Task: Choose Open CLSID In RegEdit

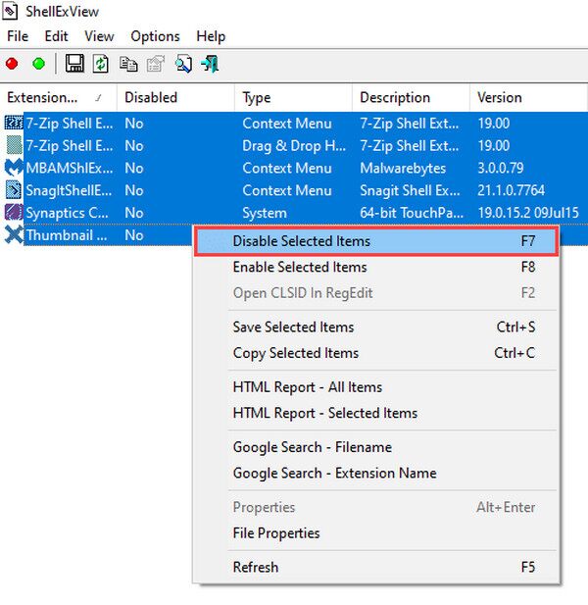Action: (376, 293)
